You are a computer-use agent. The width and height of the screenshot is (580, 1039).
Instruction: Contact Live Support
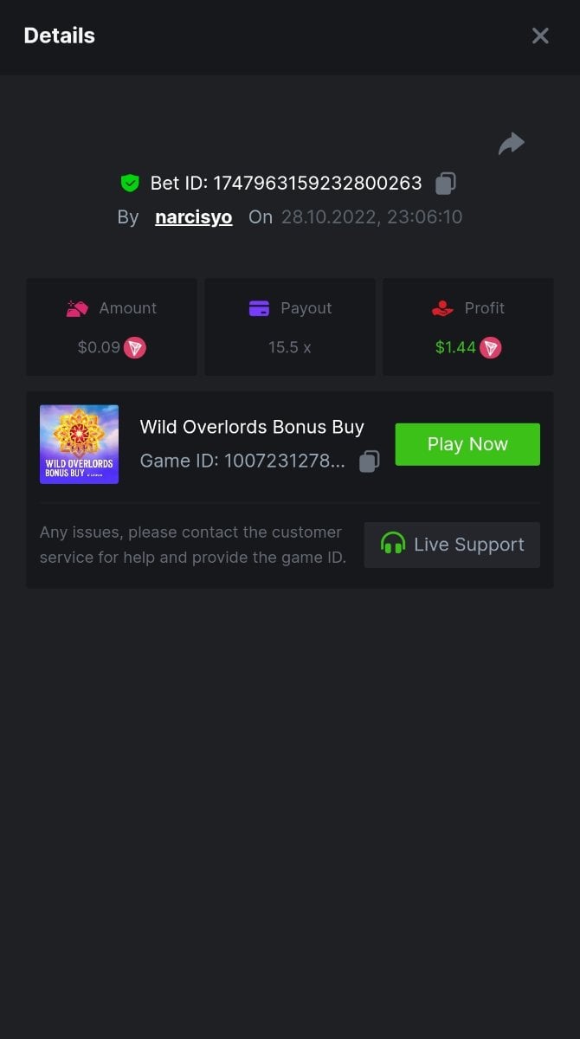click(452, 545)
